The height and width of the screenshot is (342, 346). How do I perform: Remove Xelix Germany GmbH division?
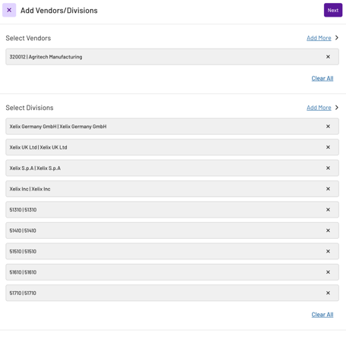(328, 127)
